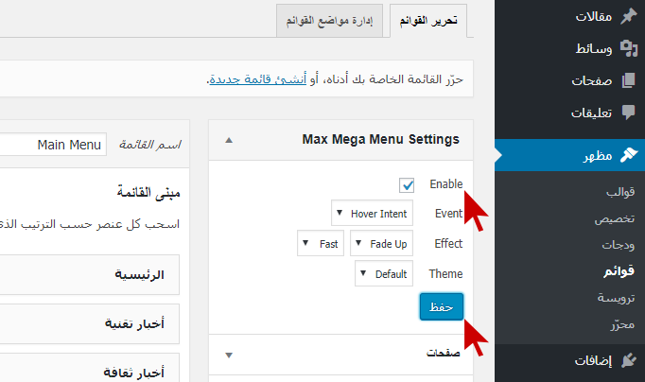Open the مظهر appearance menu
The height and width of the screenshot is (382, 645).
pos(569,155)
